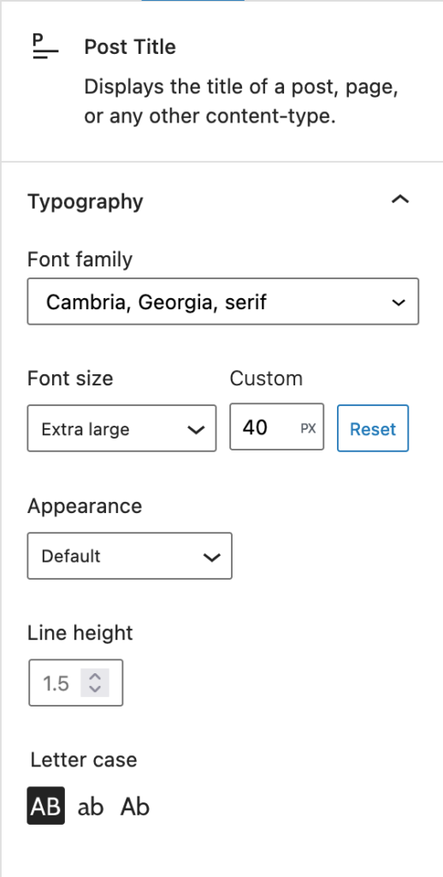Screen dimensions: 443x877
Task: Open the Extra large font size dropdown
Action: (x=121, y=428)
